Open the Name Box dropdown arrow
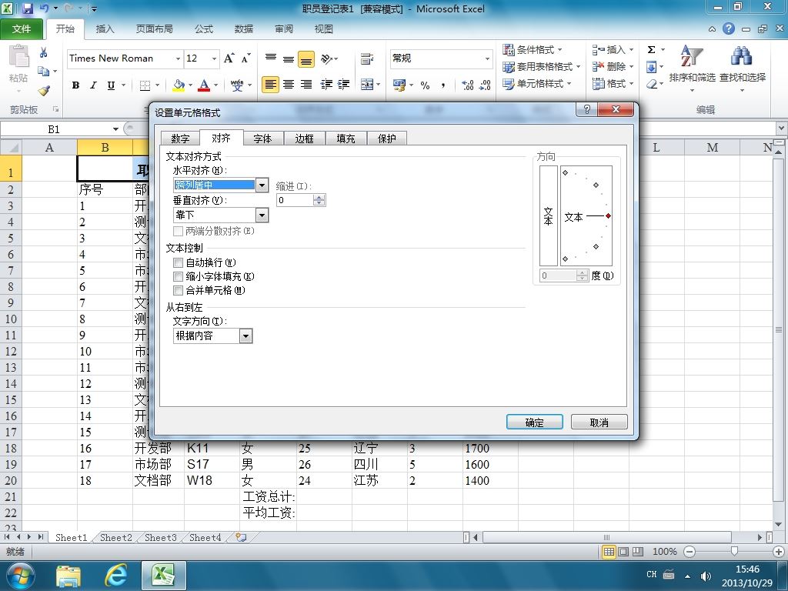Image resolution: width=788 pixels, height=591 pixels. (x=115, y=129)
